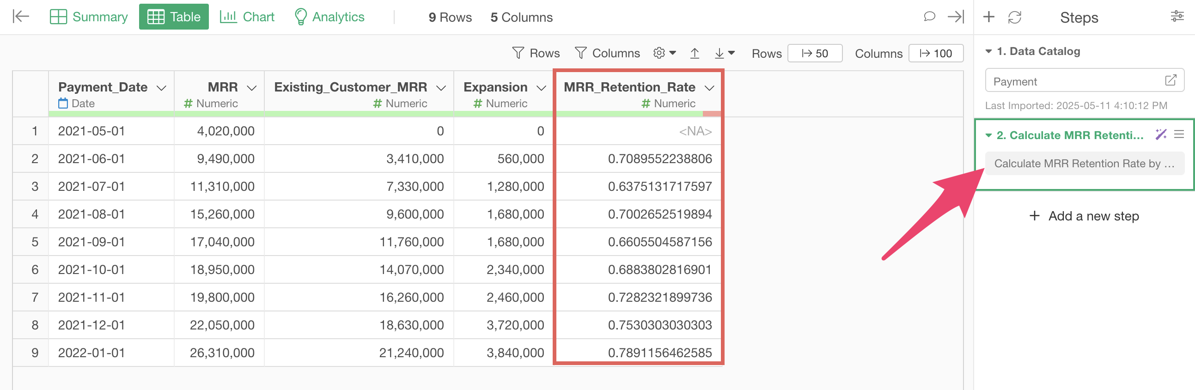Expand the MRR_Retention_Rate column menu
The height and width of the screenshot is (390, 1195).
709,88
